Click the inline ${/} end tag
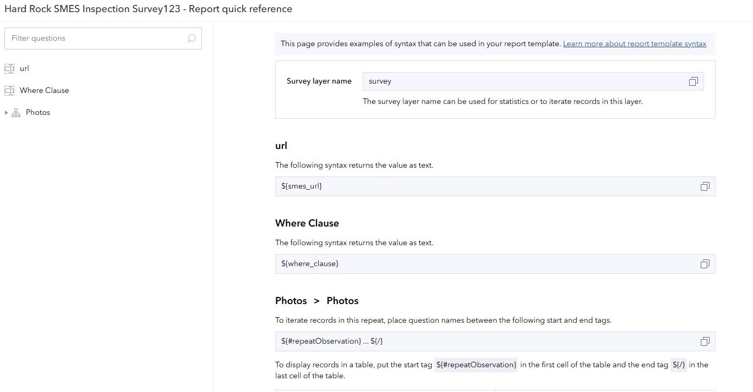The width and height of the screenshot is (753, 392). click(x=679, y=365)
